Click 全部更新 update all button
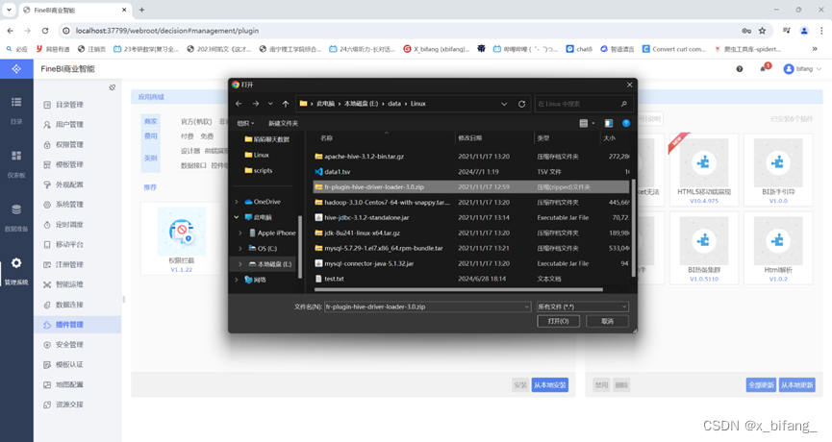 (x=761, y=385)
